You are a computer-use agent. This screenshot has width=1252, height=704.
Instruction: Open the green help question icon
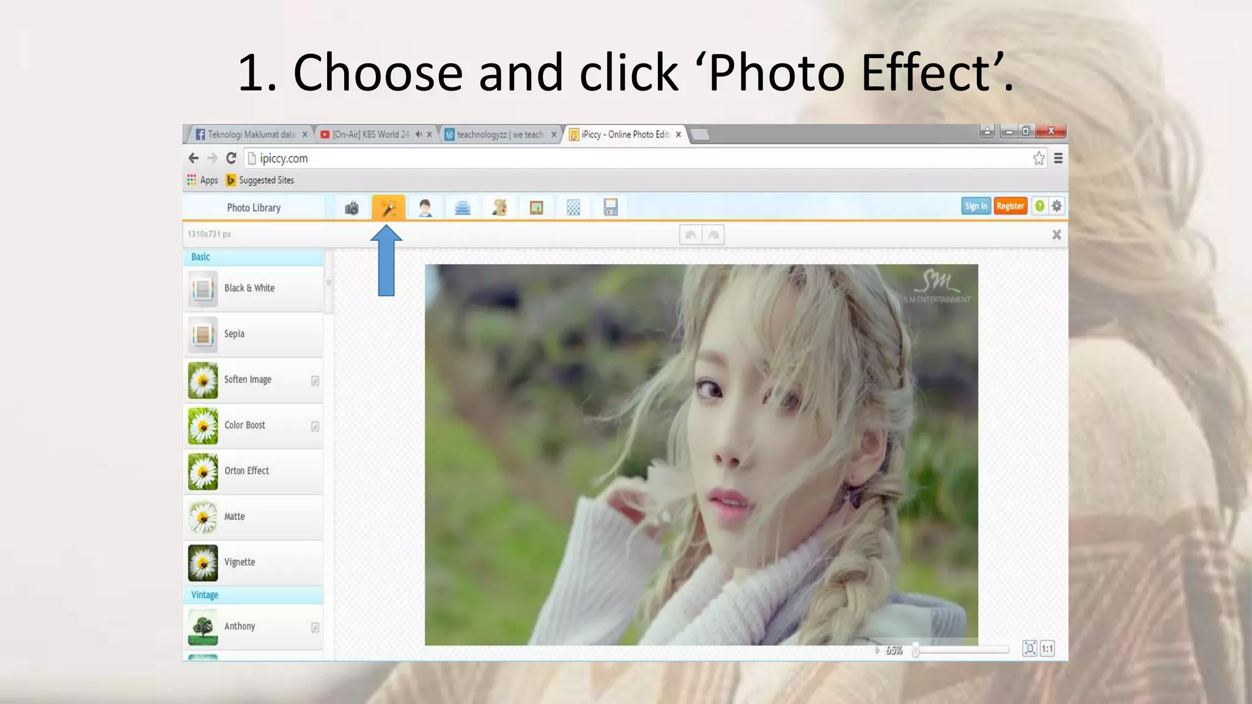[x=1039, y=206]
